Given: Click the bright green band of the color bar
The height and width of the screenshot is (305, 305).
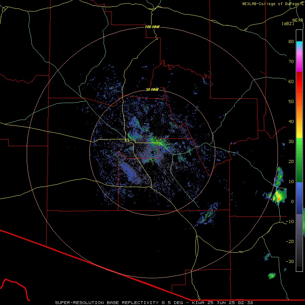Looking at the screenshot, I should tap(299, 146).
